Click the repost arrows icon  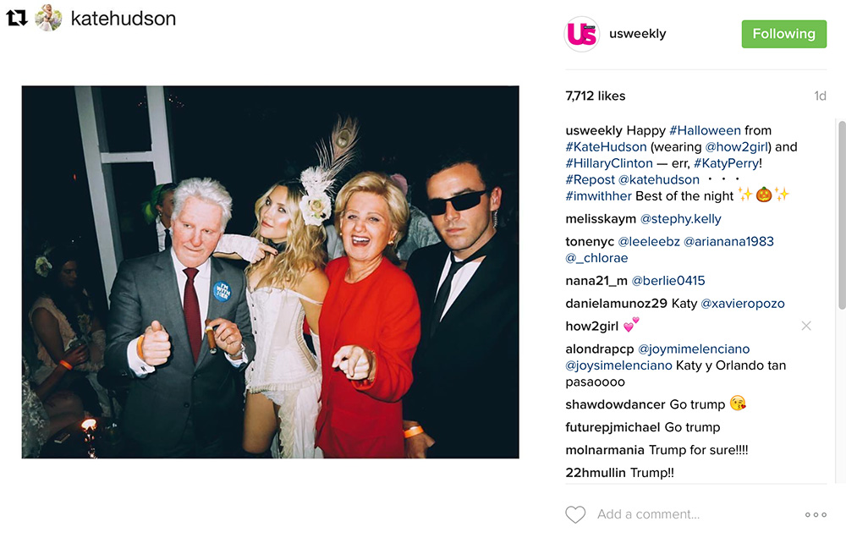17,19
